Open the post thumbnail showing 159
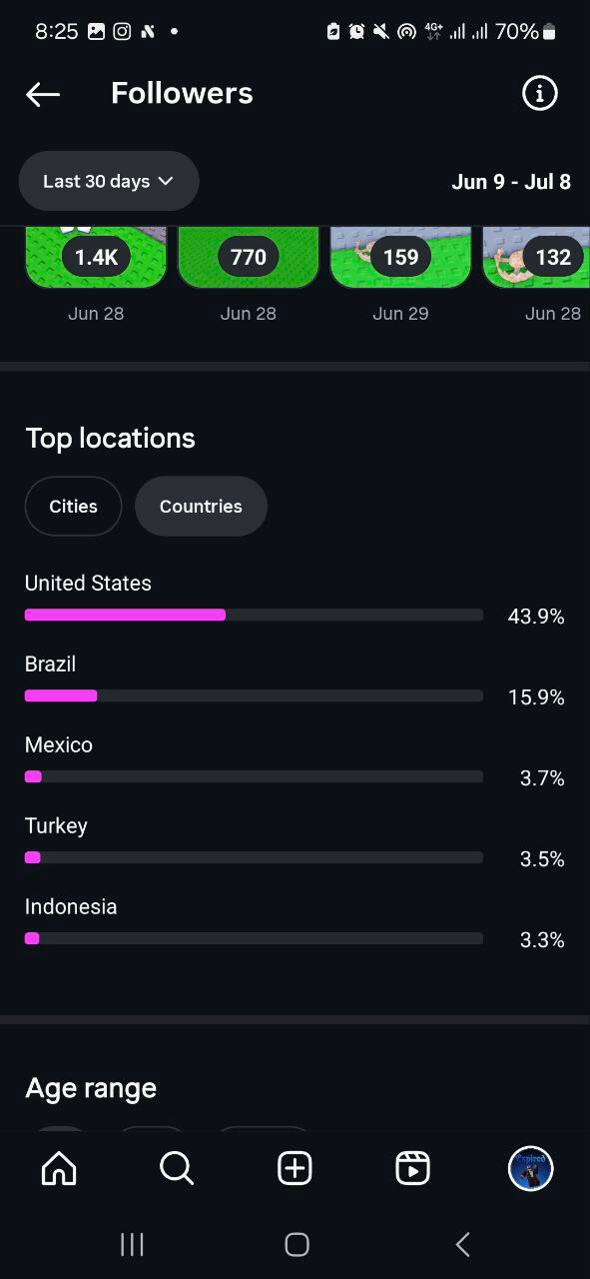590x1279 pixels. click(400, 258)
